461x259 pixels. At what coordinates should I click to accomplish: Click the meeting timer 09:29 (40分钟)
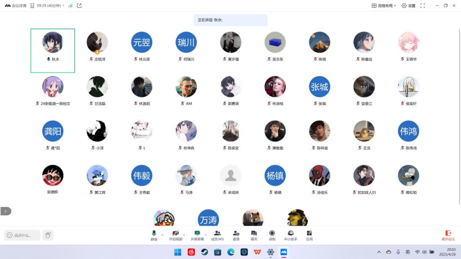click(x=49, y=6)
